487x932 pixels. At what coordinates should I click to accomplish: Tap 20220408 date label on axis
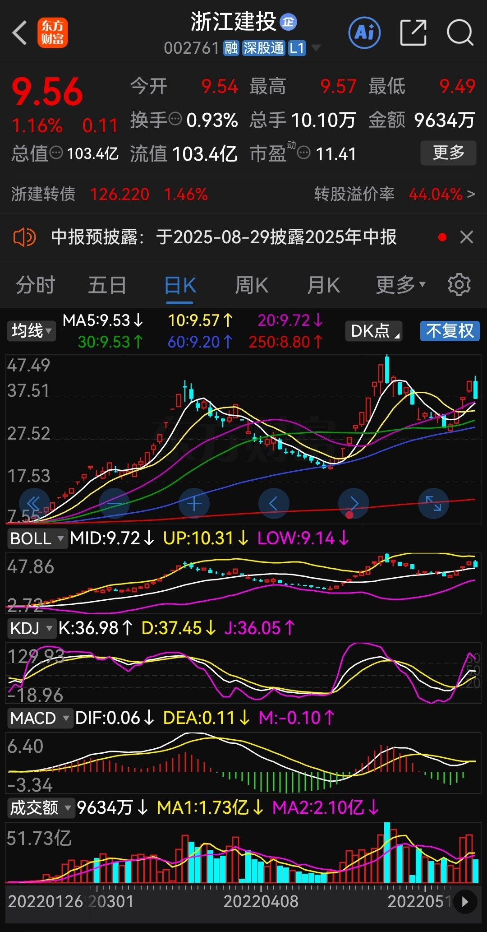261,901
